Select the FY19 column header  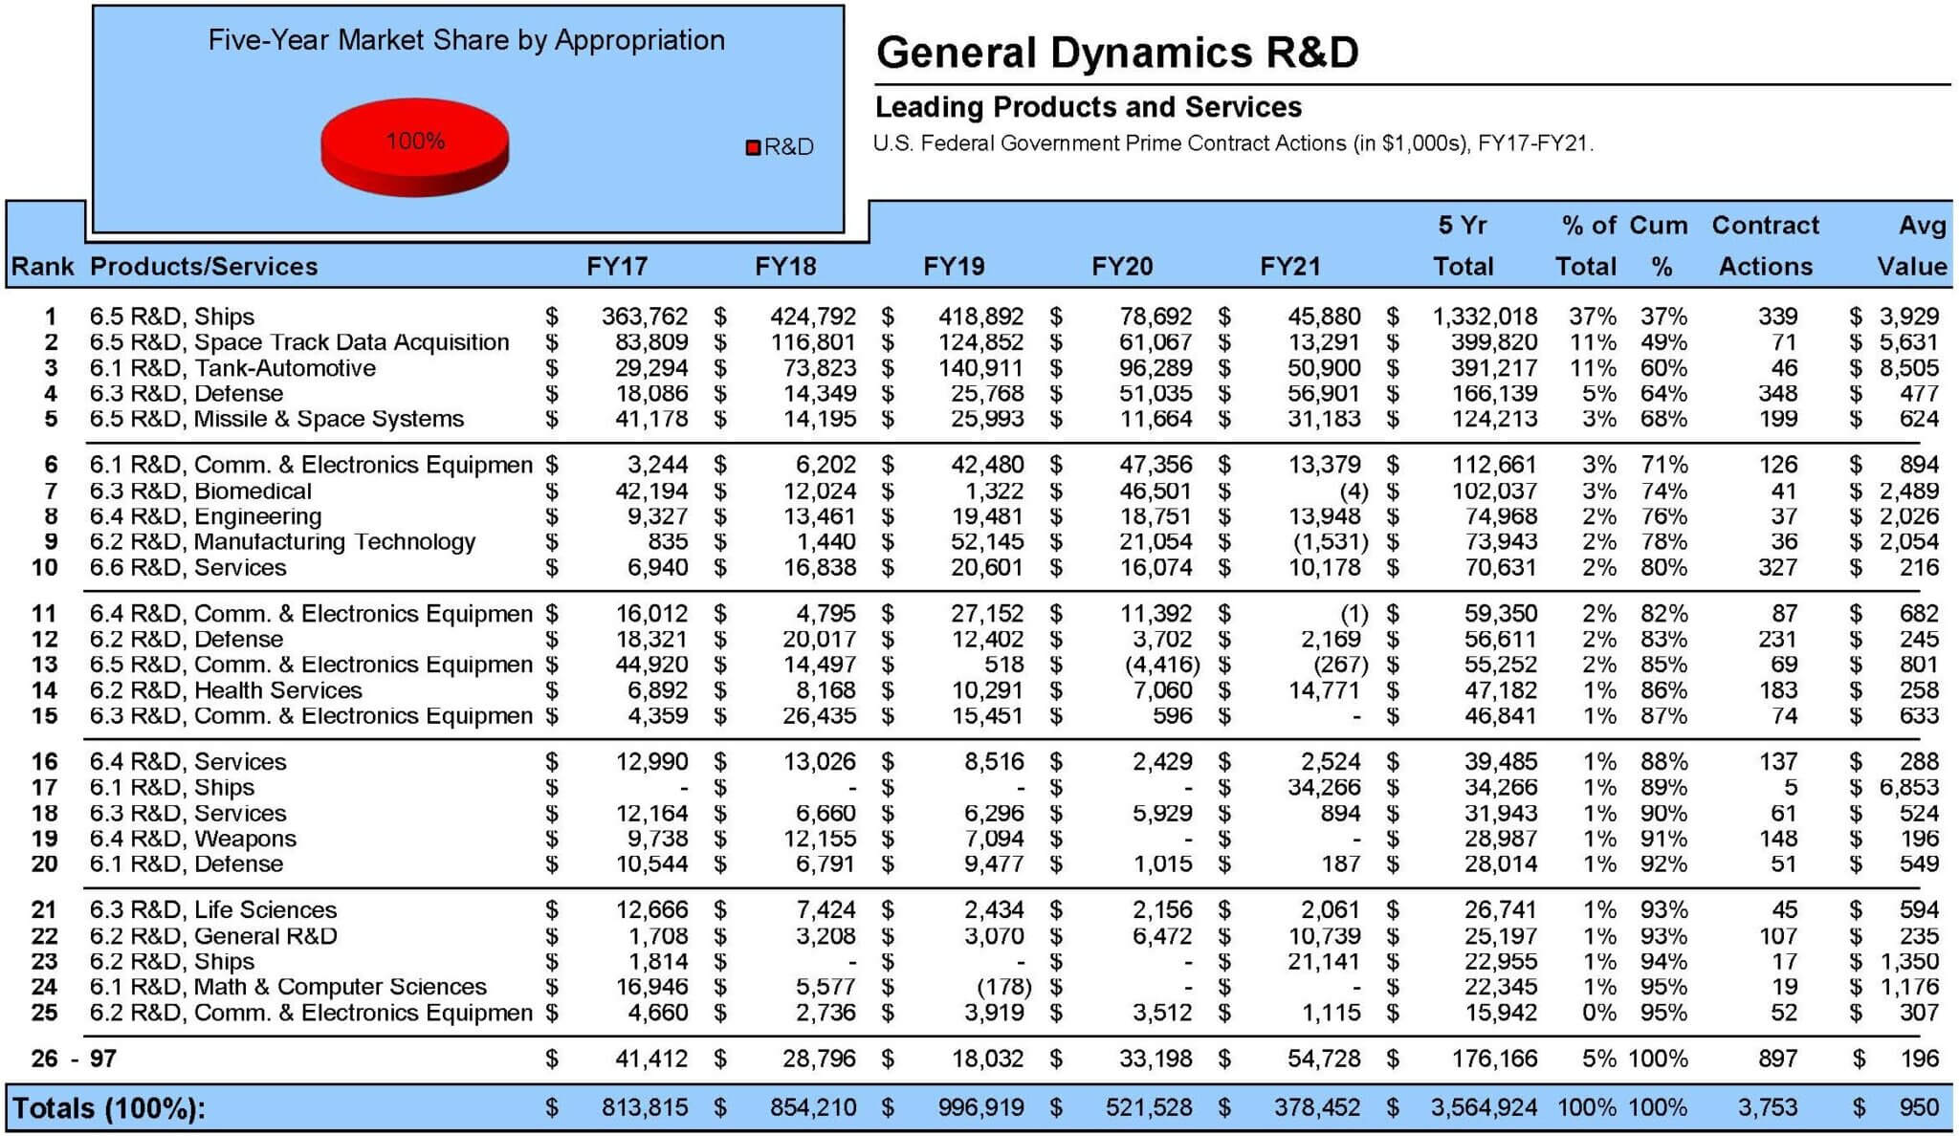pyautogui.click(x=954, y=266)
